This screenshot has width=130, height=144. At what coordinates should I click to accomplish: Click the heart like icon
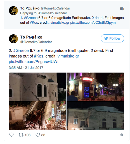click(38, 135)
